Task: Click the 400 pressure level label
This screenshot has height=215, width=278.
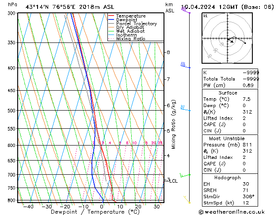Action: tap(12, 68)
